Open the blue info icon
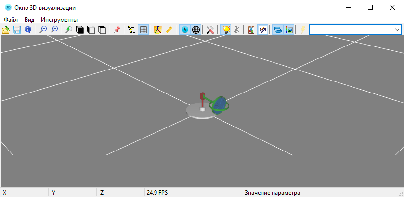 pyautogui.click(x=28, y=30)
